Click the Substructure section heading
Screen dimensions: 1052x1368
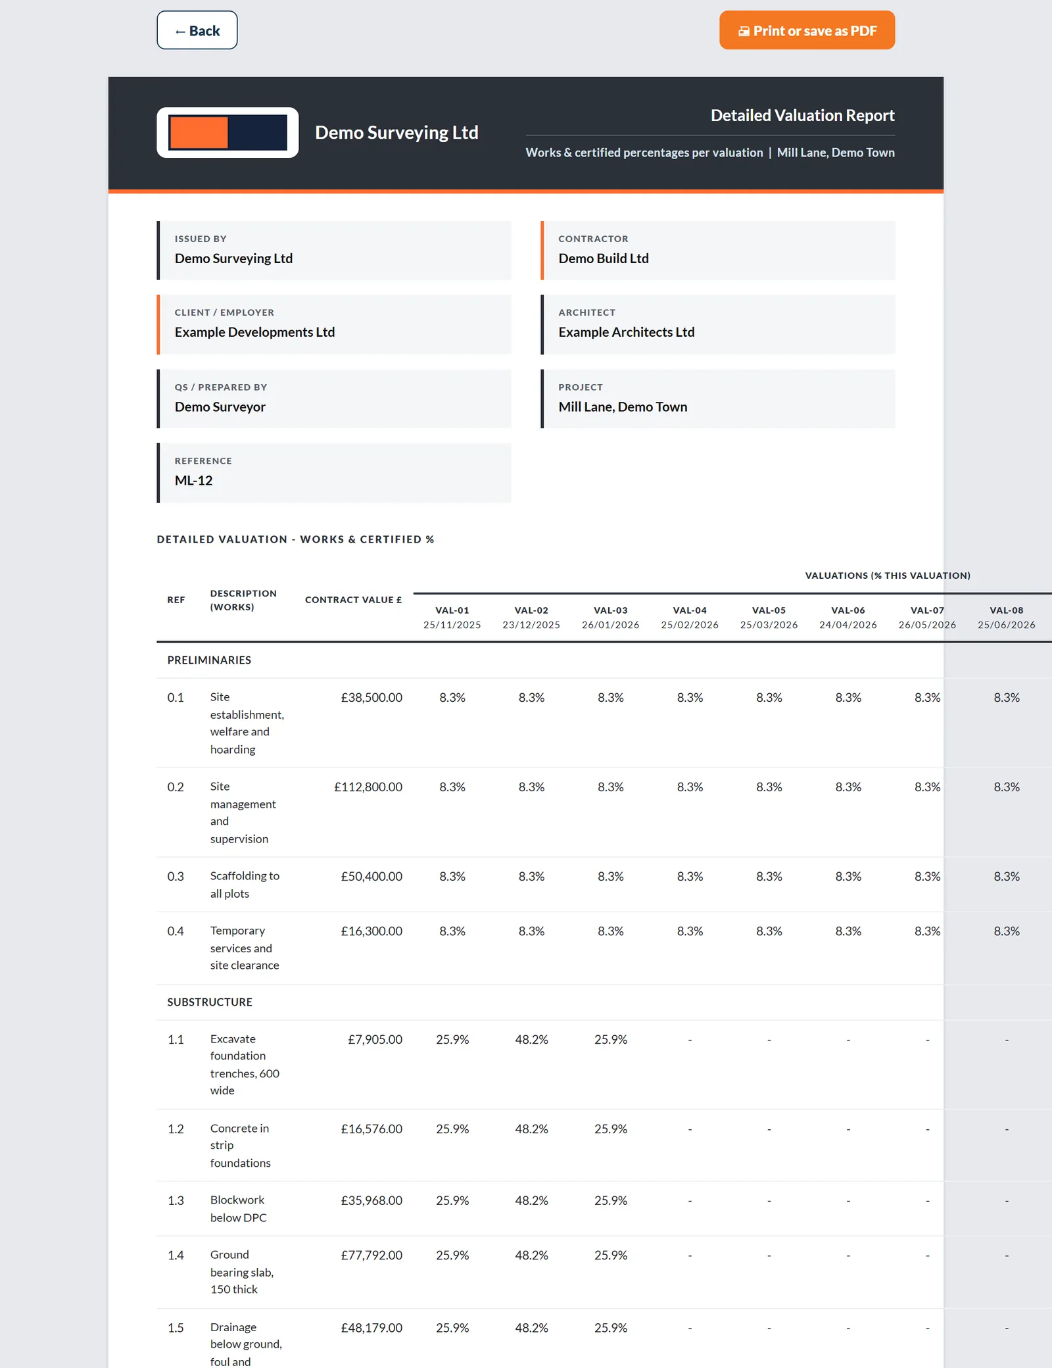pos(210,1002)
